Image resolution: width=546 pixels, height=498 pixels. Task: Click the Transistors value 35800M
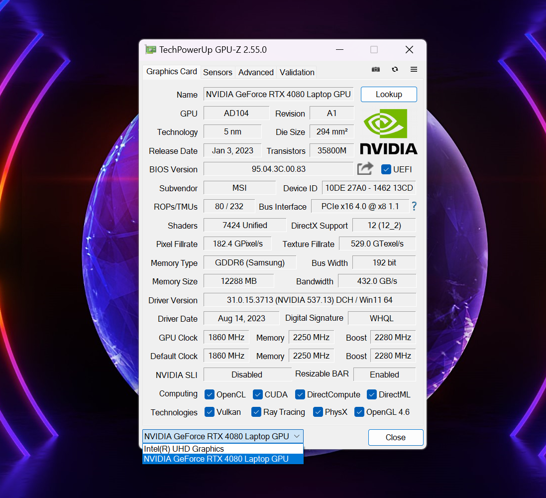coord(331,150)
